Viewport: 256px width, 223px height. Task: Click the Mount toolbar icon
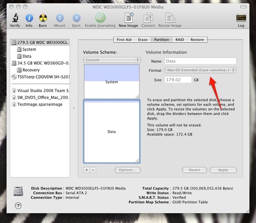pyautogui.click(x=60, y=18)
